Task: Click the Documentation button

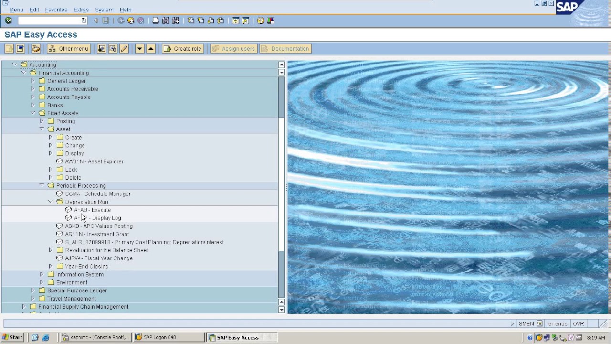Action: [x=285, y=49]
